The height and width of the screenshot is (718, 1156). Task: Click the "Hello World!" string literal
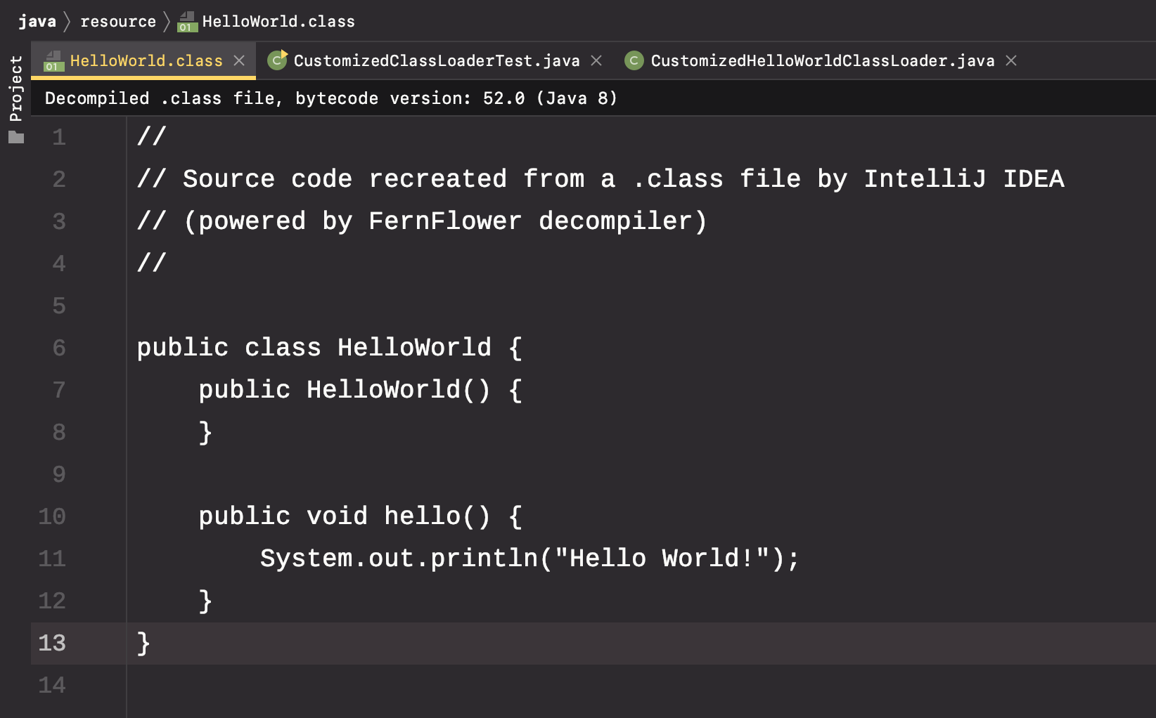(x=662, y=559)
